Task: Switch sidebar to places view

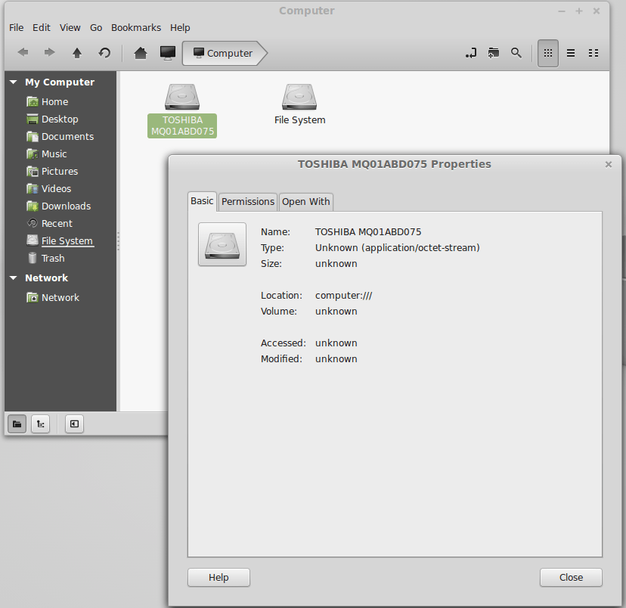Action: click(x=17, y=424)
